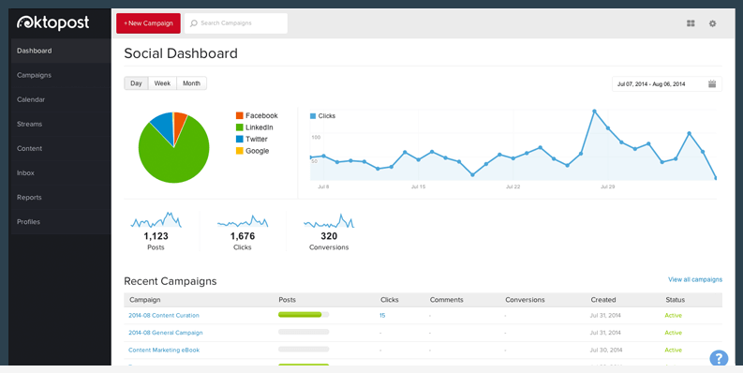This screenshot has height=373, width=743.
Task: Focus the Search Campaigns field
Action: point(236,23)
